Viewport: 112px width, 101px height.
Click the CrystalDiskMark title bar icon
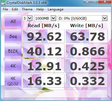tap(3, 2)
